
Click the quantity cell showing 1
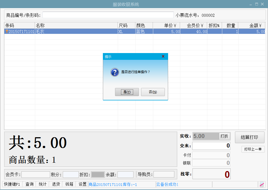click(230, 31)
